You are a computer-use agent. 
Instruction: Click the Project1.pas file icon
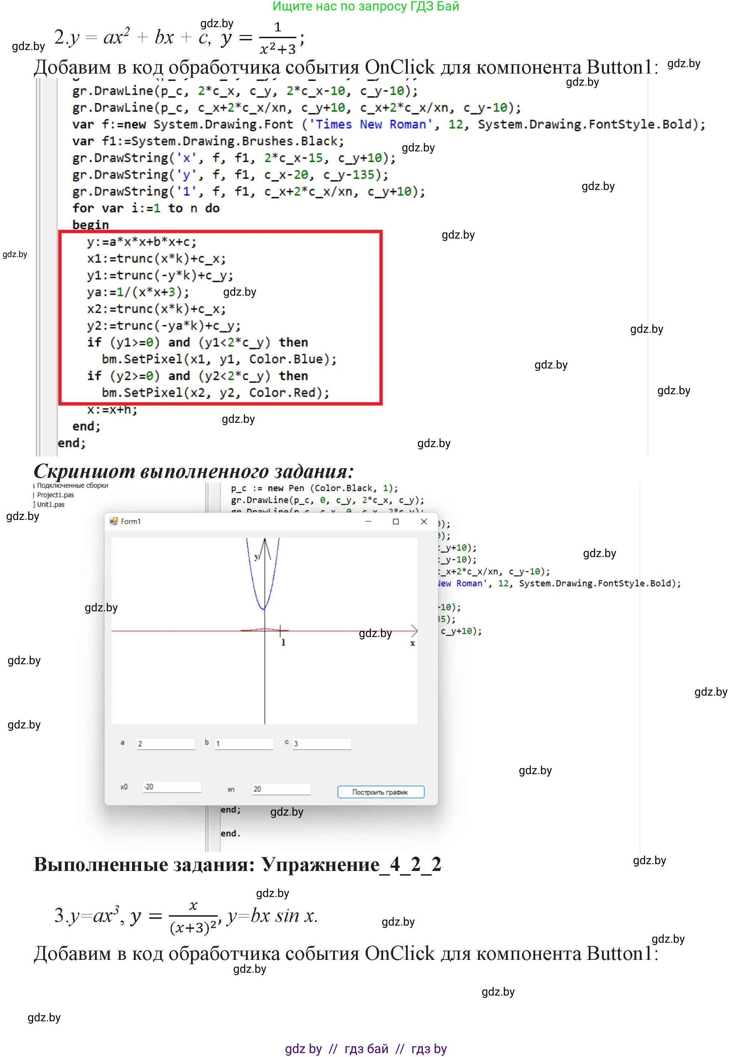click(34, 495)
